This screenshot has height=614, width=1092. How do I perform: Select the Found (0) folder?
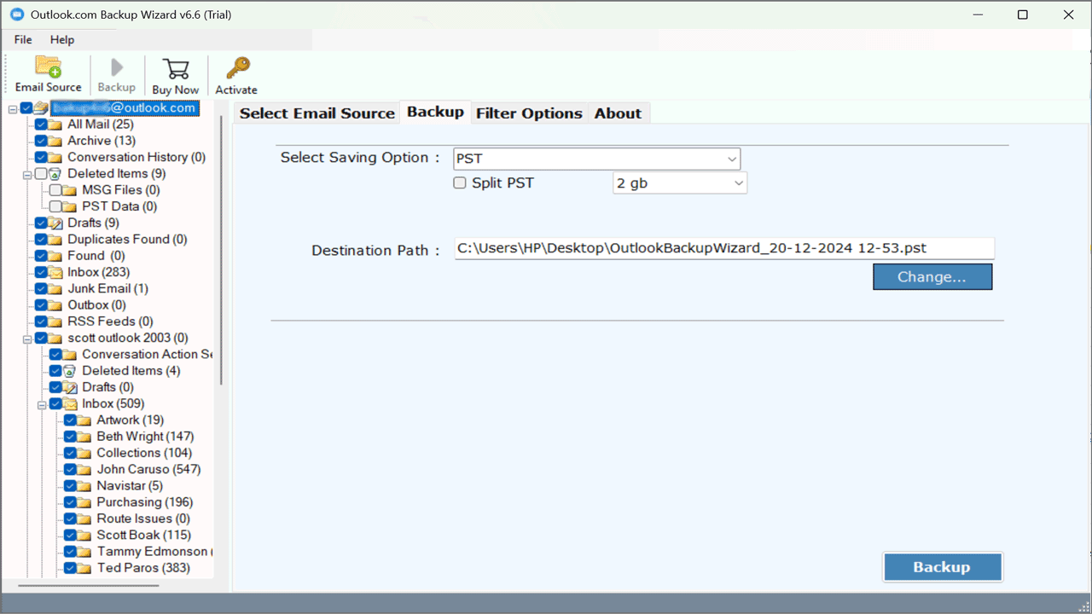(x=96, y=256)
